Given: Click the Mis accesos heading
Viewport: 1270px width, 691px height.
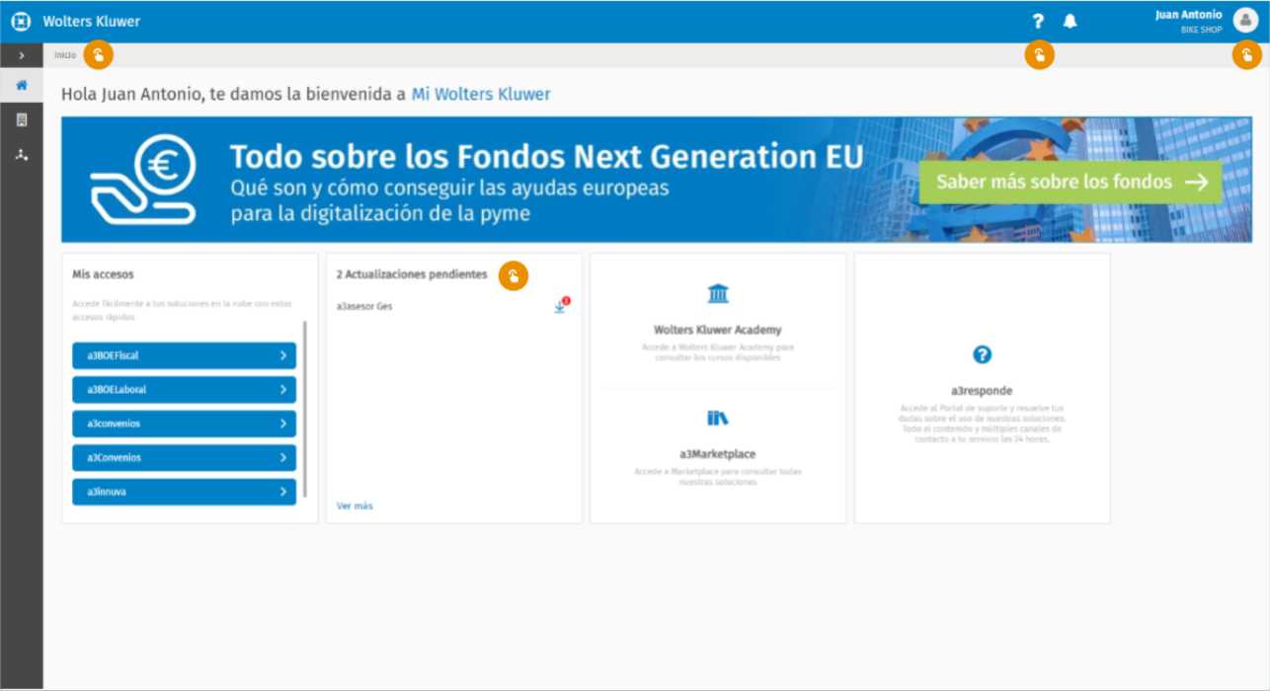Looking at the screenshot, I should tap(104, 274).
